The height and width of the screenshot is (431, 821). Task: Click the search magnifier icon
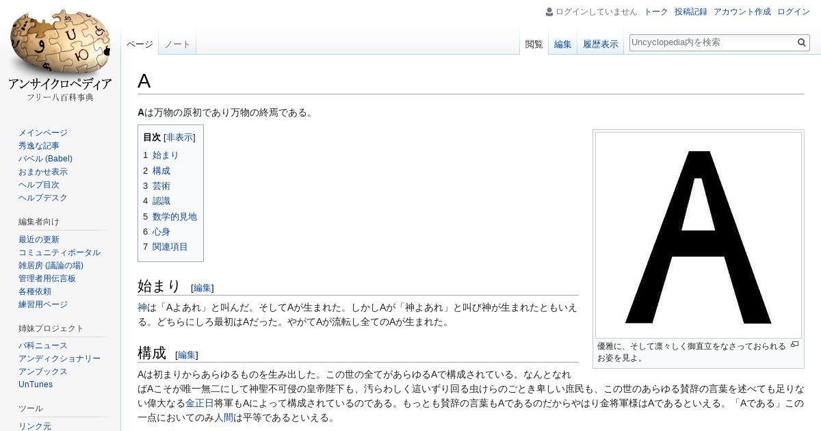click(802, 42)
